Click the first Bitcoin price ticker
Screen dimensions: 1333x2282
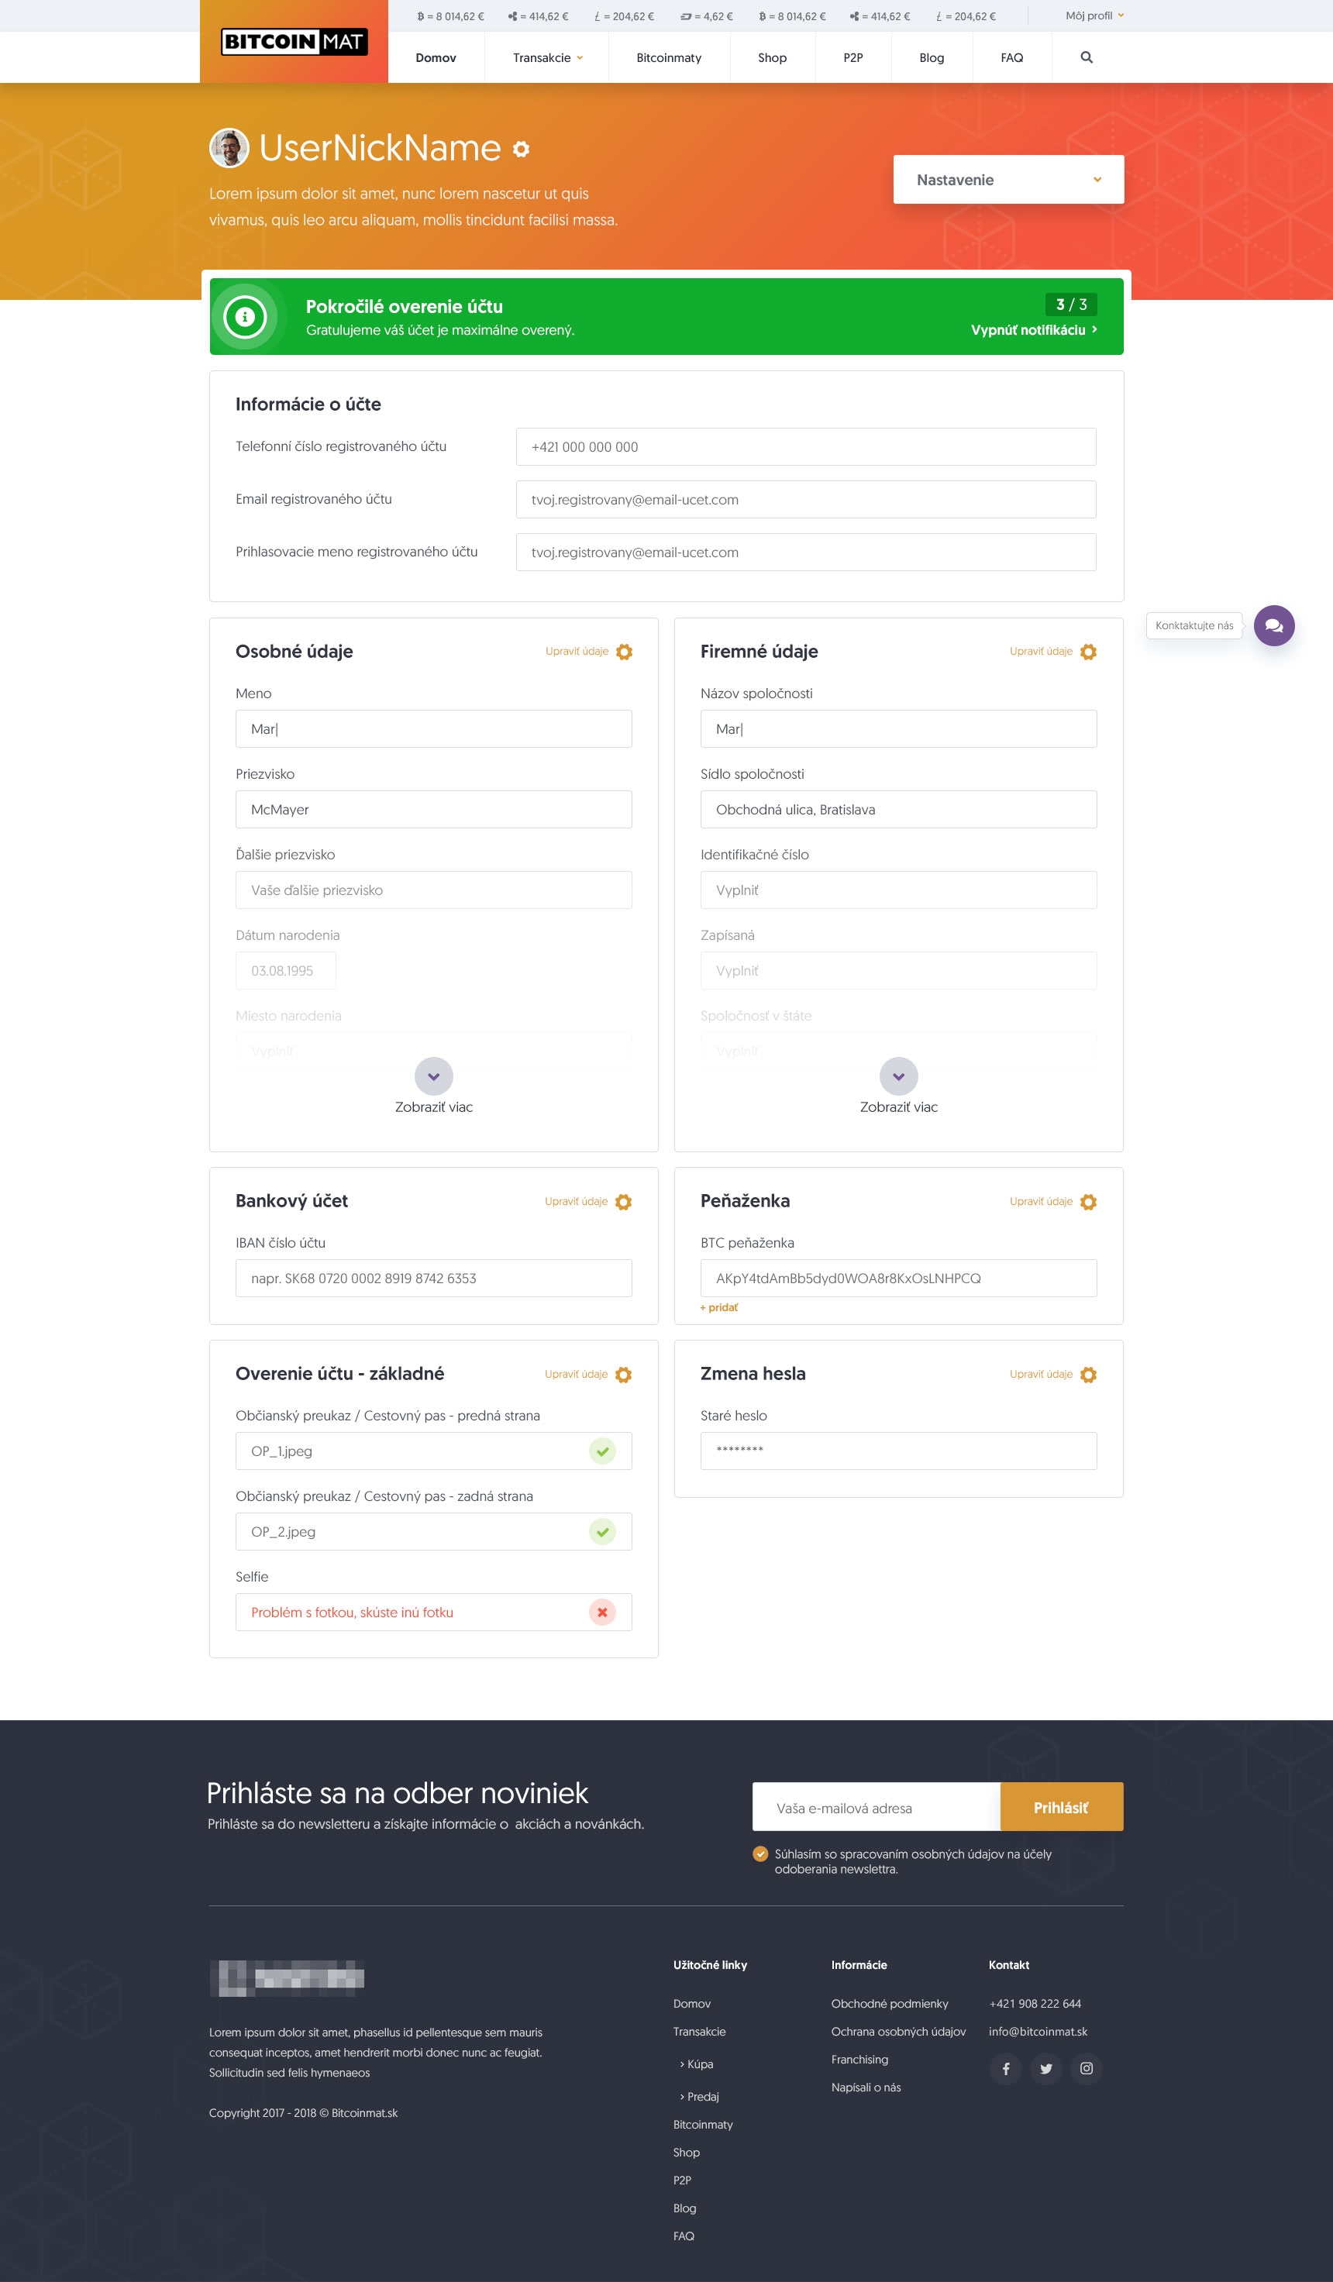pos(450,16)
